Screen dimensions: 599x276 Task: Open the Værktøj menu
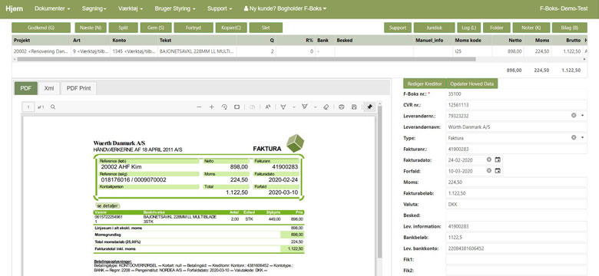(x=131, y=8)
